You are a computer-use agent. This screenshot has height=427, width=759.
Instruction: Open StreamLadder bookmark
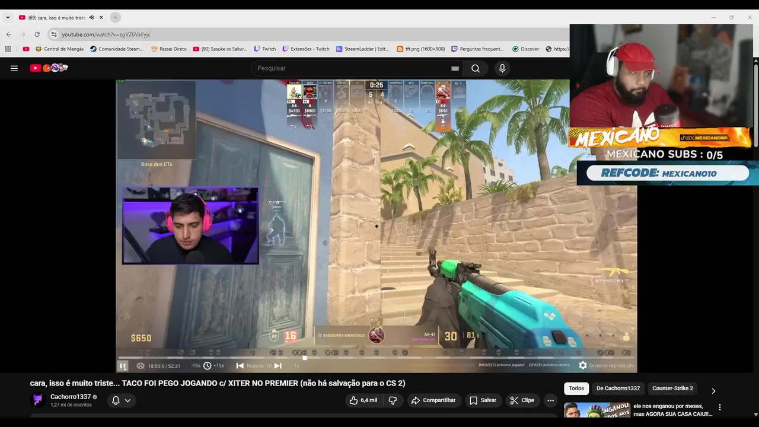(362, 49)
